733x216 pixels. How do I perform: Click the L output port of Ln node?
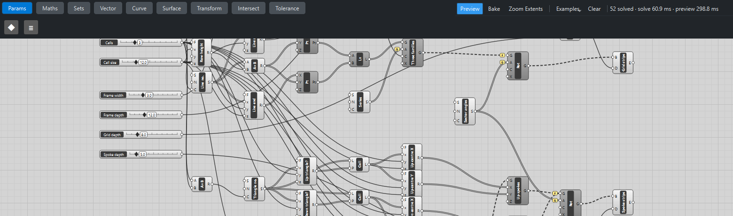(x=369, y=59)
